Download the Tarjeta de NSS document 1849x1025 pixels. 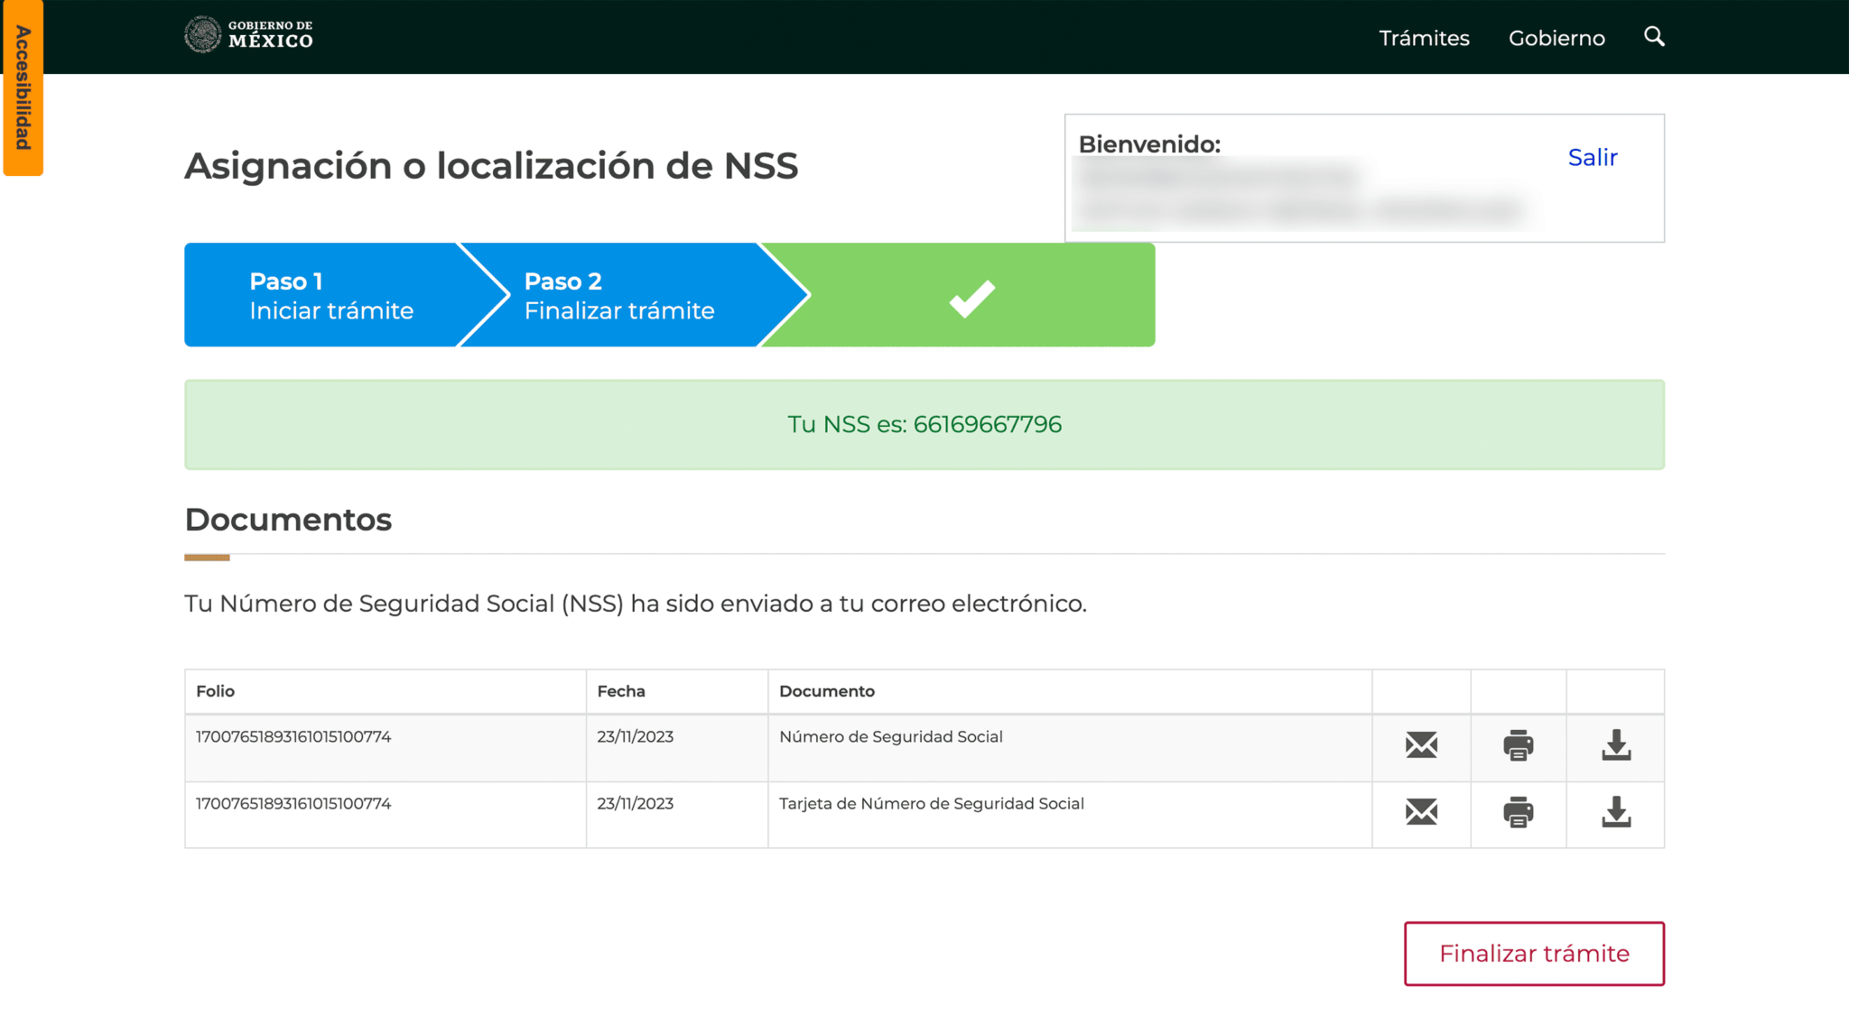[1616, 812]
